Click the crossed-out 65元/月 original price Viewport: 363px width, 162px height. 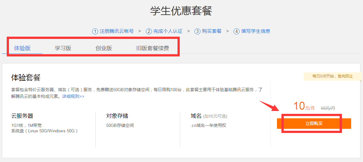328,108
